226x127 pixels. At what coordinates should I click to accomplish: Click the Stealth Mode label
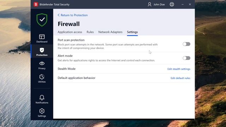(x=67, y=69)
